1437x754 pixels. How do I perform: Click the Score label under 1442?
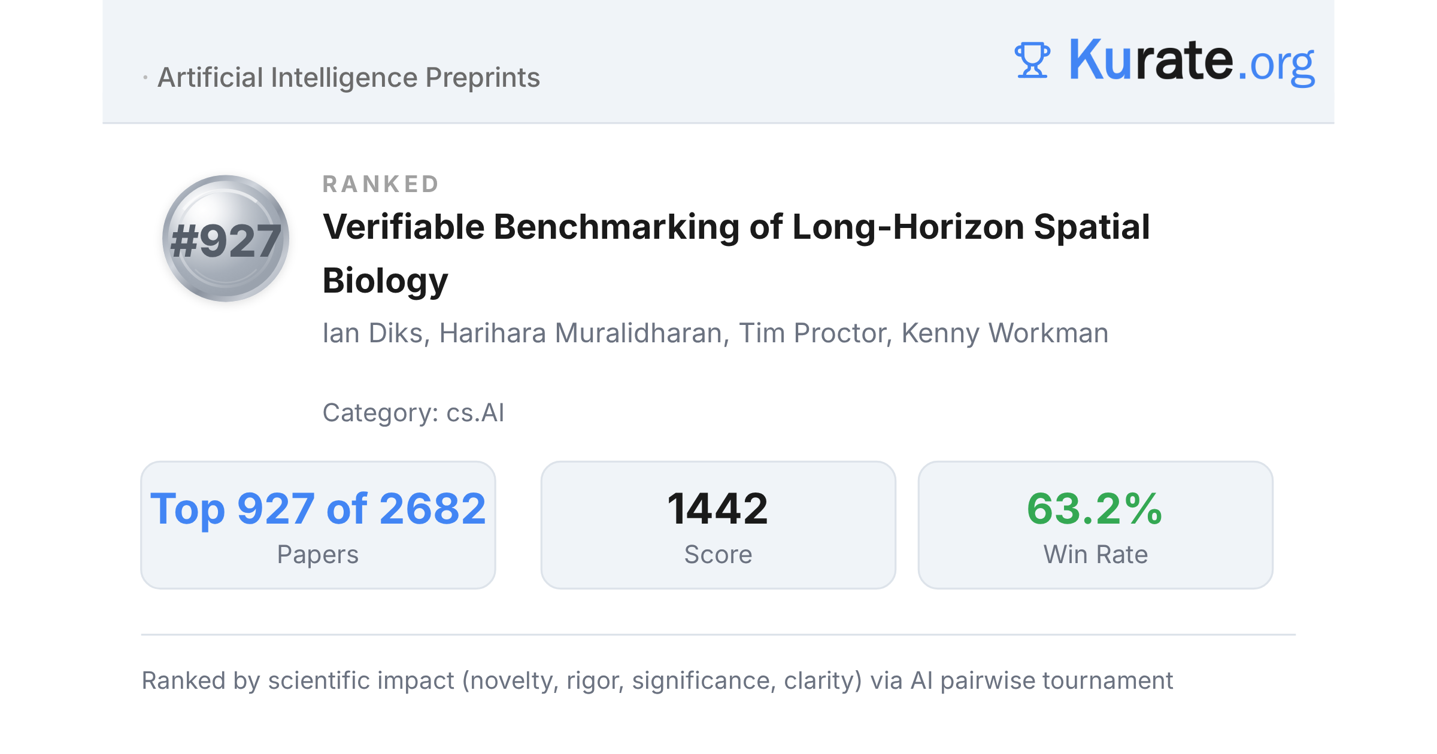[x=718, y=554]
